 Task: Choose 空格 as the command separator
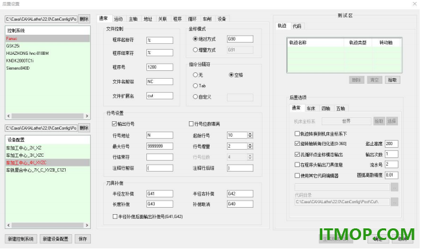(231, 75)
